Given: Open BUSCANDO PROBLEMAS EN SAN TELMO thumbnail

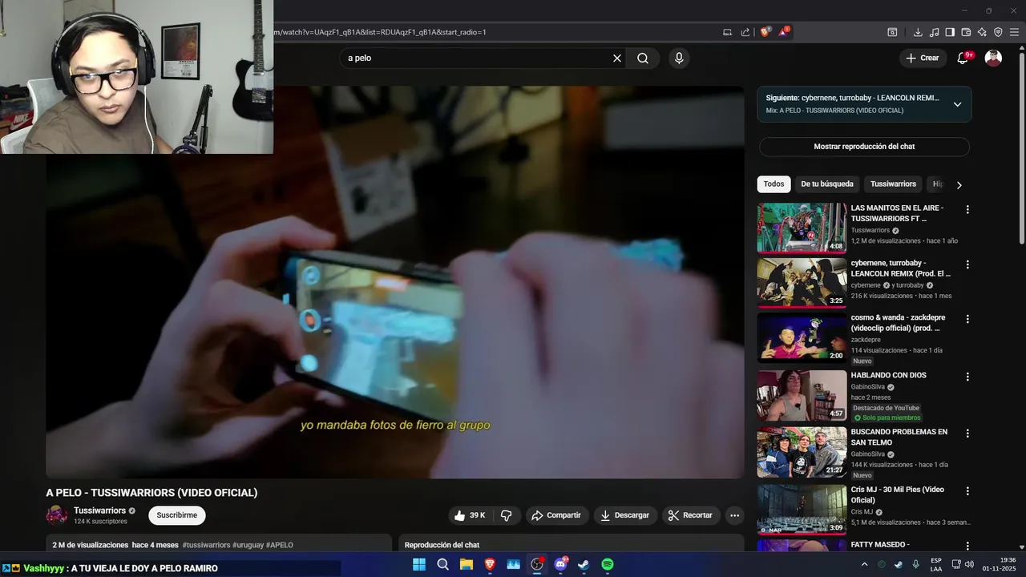Looking at the screenshot, I should [x=802, y=452].
